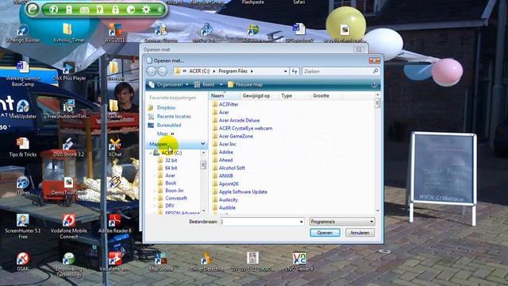Open the caches folder on desktop

tap(114, 110)
